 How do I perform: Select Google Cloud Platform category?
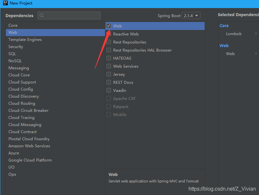point(55,160)
